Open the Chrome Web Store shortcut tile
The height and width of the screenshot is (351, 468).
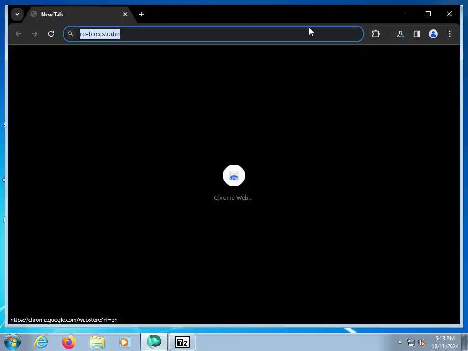(234, 175)
